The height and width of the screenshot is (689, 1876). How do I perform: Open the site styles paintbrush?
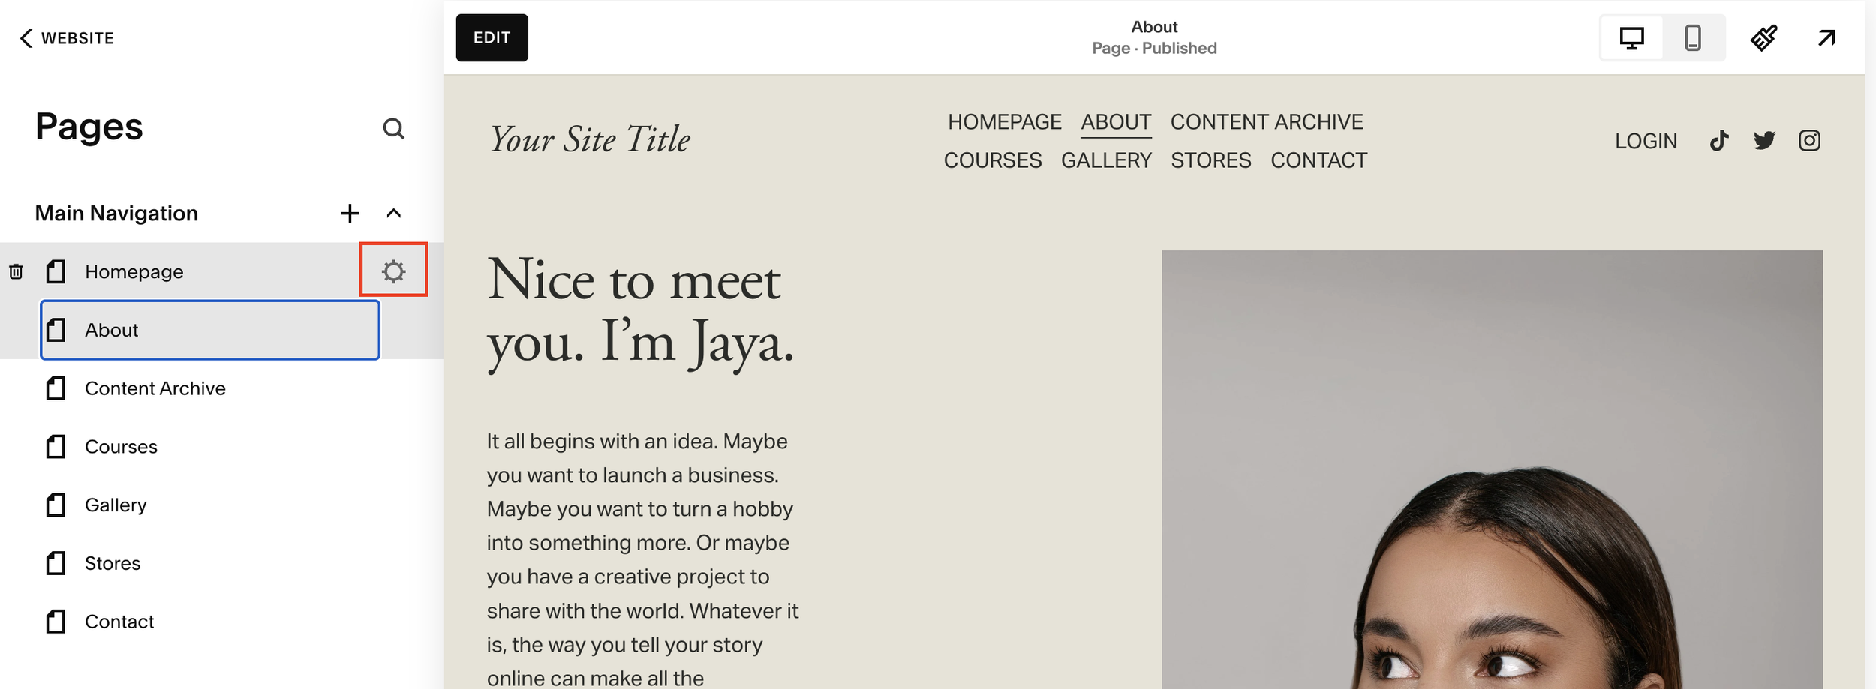1764,37
